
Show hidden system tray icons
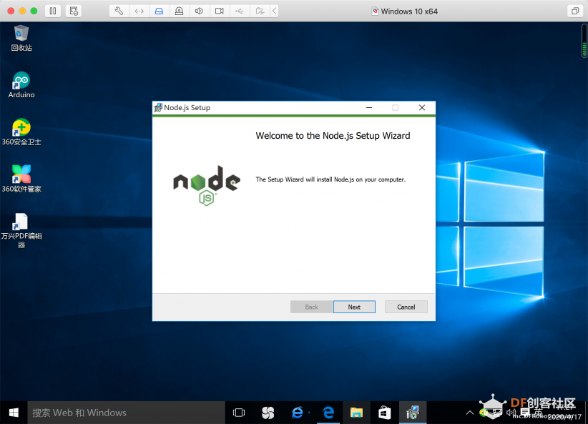click(x=469, y=413)
